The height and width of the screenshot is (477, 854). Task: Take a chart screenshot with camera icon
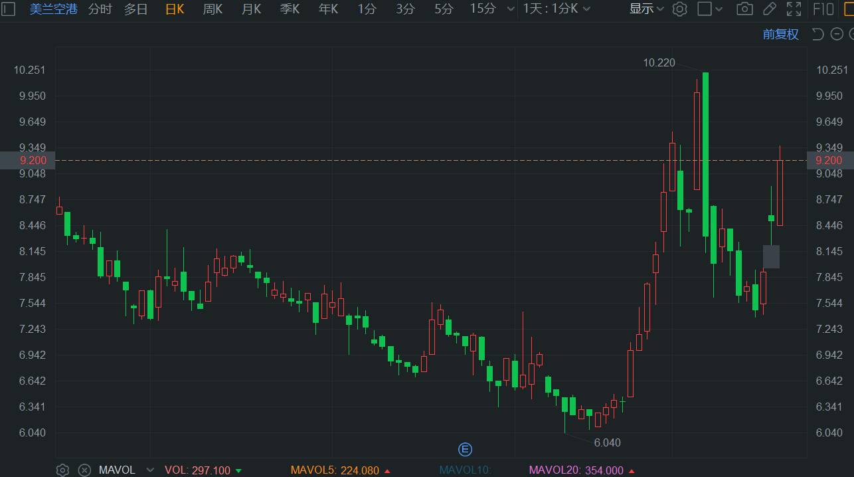744,9
